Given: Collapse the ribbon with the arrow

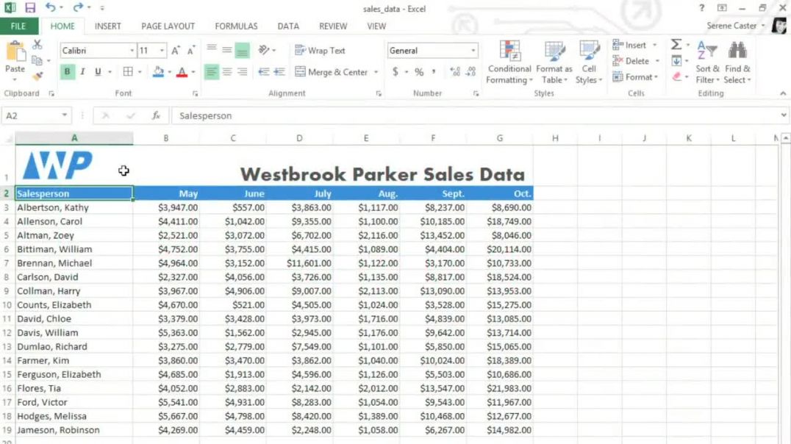Looking at the screenshot, I should tap(782, 93).
